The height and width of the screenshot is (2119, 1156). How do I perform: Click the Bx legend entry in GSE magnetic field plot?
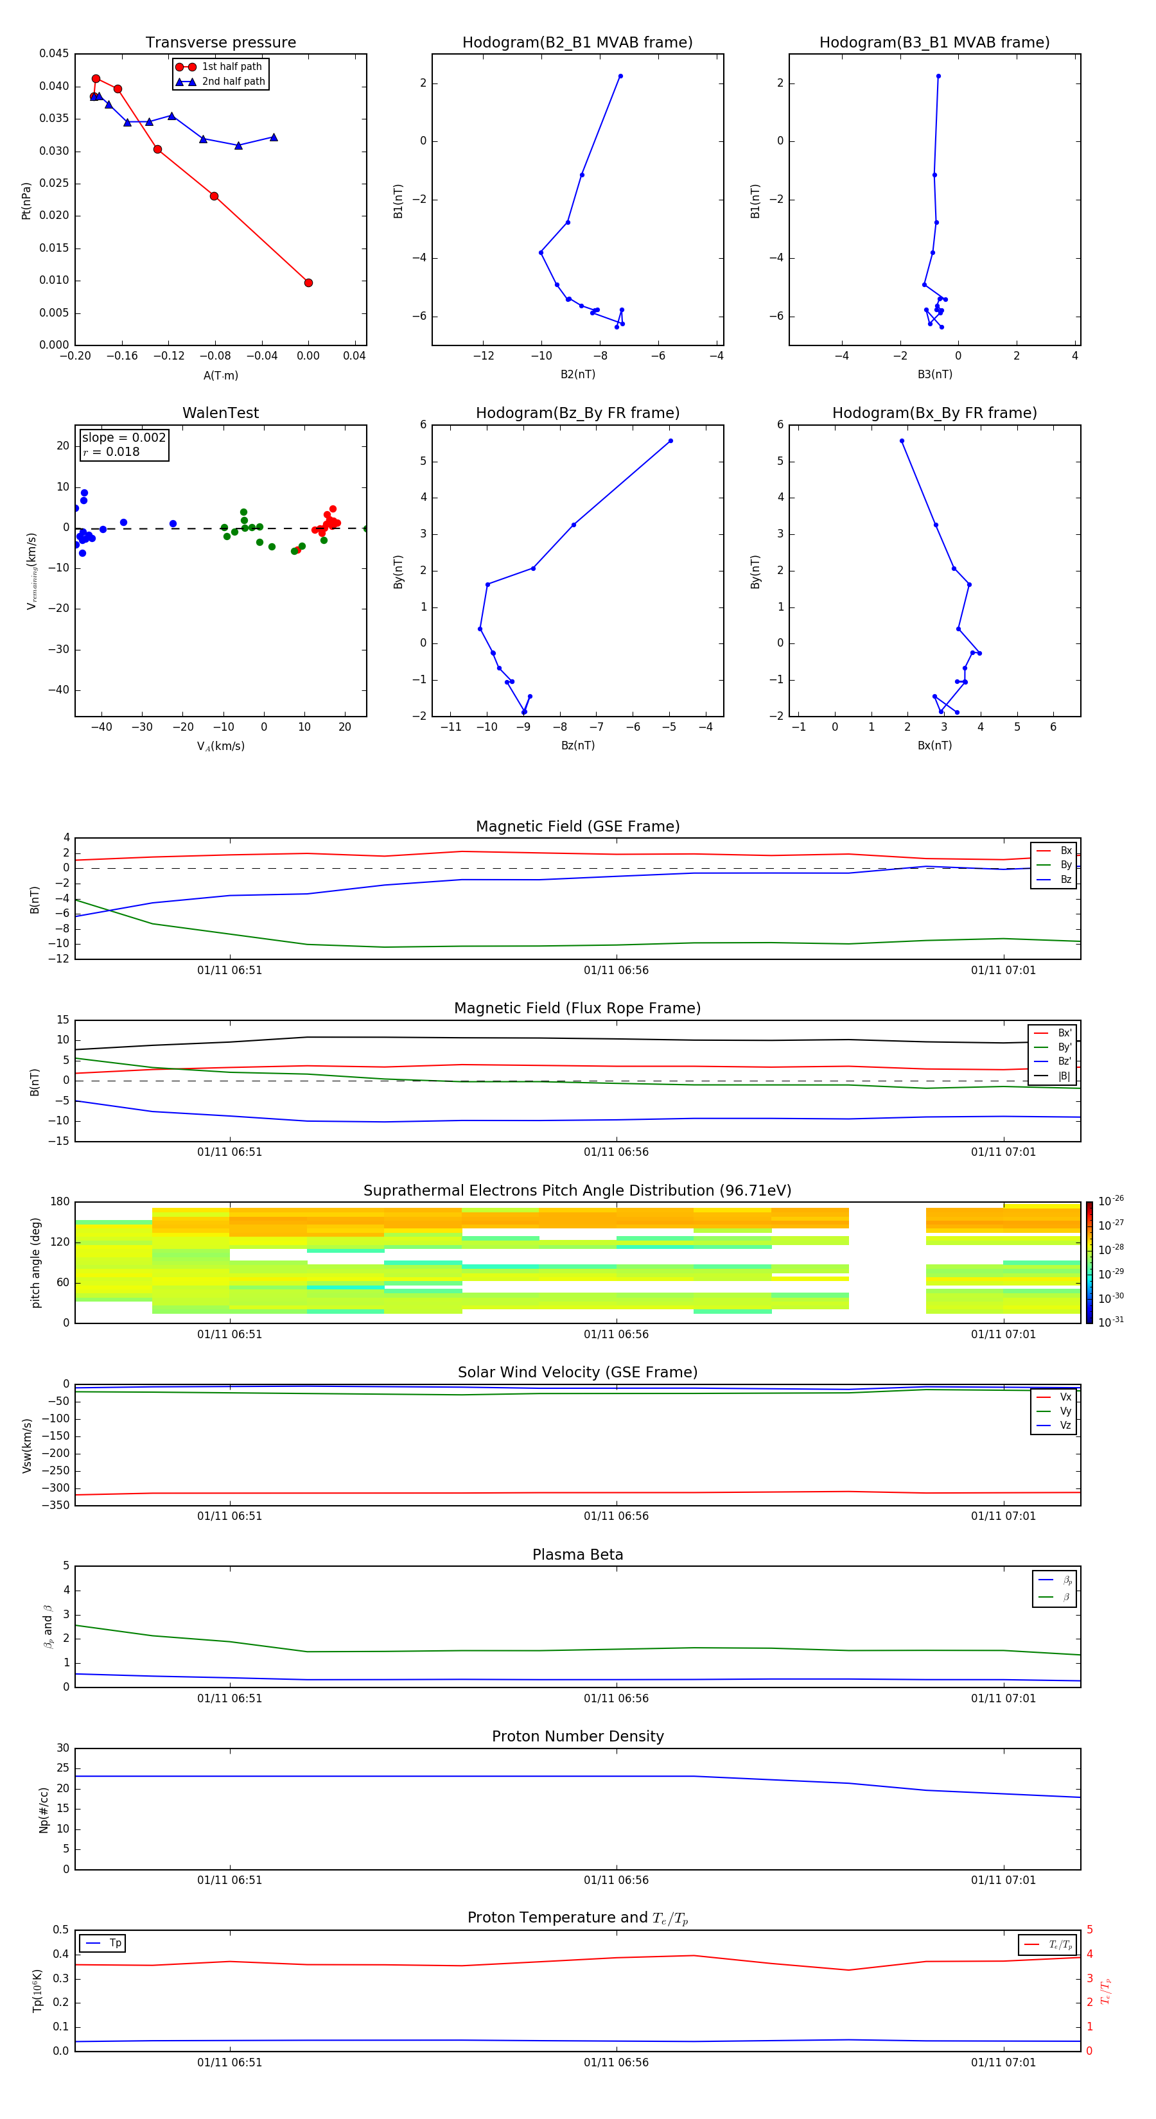1054,851
